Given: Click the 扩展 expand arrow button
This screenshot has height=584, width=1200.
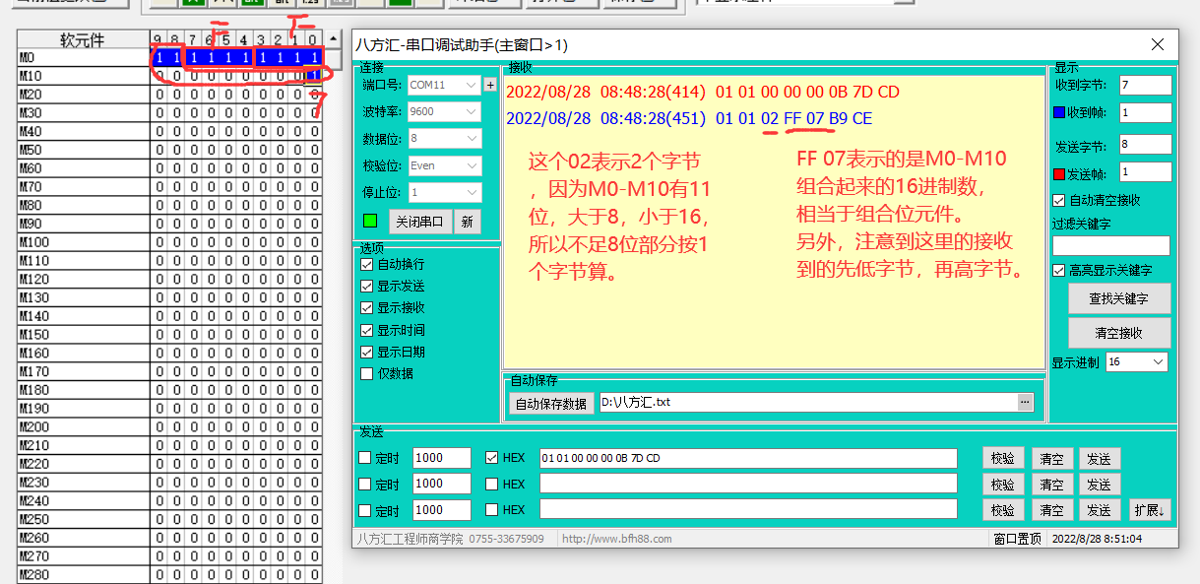Looking at the screenshot, I should tap(1149, 510).
